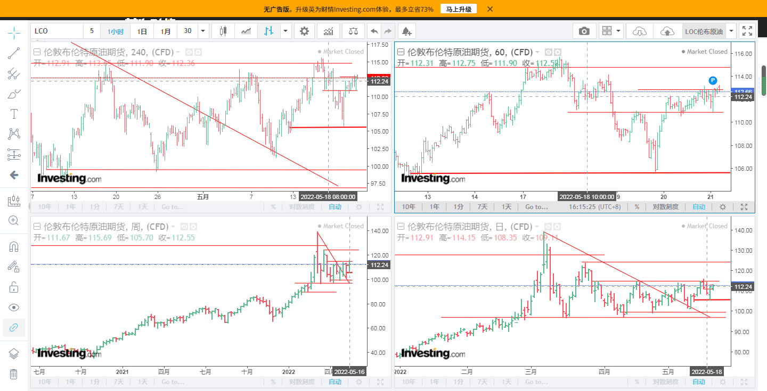Click the LCO symbol input field

57,31
